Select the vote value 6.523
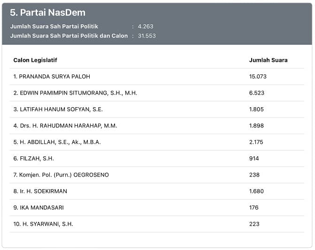Viewport: 315px width, 250px height. click(x=256, y=93)
